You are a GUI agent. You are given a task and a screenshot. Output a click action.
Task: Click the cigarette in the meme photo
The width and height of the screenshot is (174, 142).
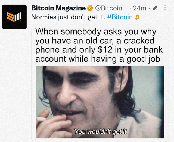click(x=41, y=119)
